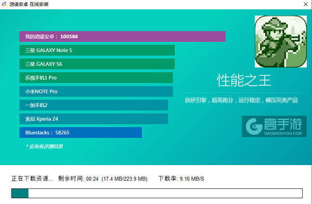Click the 逍遥安卓 logo icon in title bar

(4, 4)
